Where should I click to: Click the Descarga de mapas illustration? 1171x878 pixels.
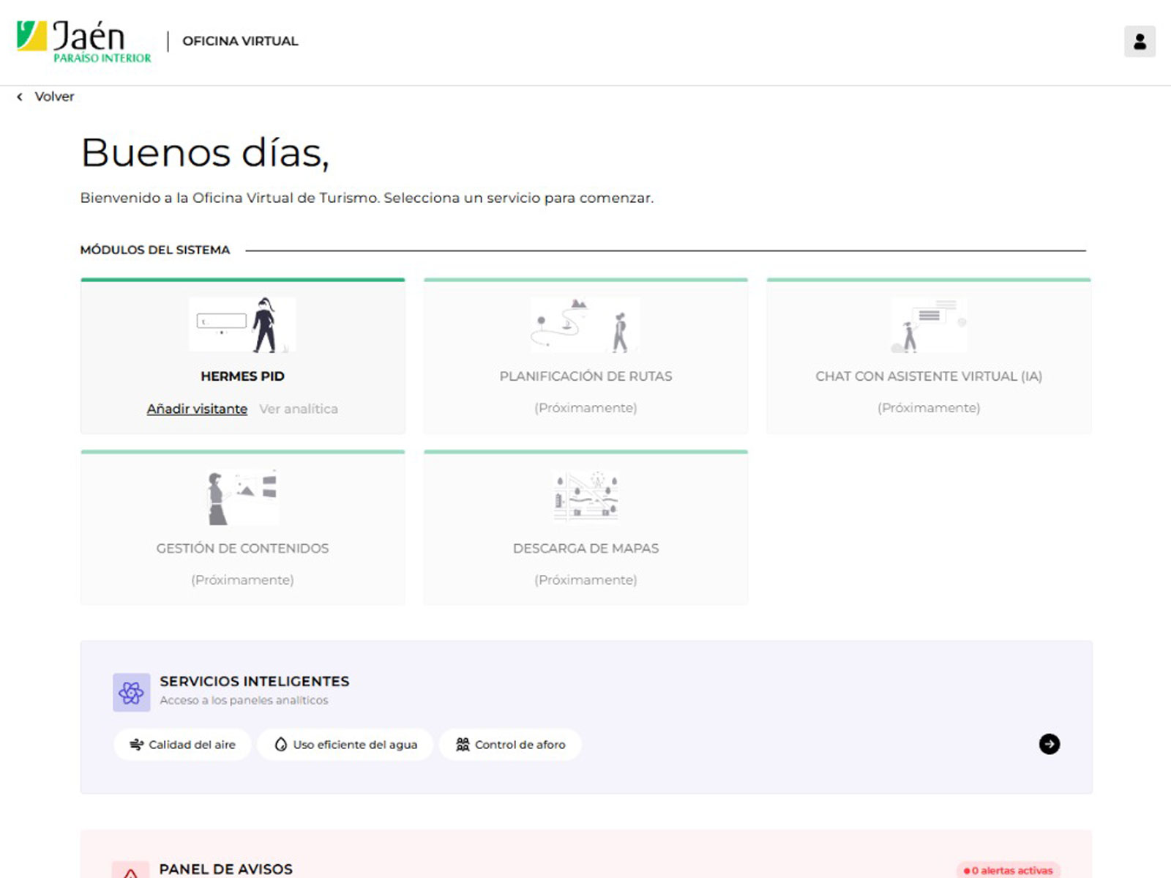pyautogui.click(x=585, y=496)
